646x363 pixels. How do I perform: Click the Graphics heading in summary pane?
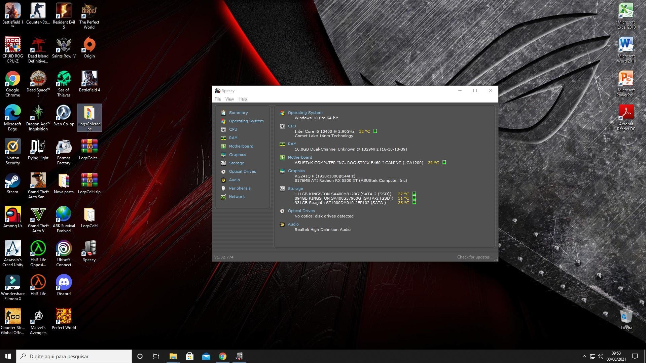click(296, 171)
